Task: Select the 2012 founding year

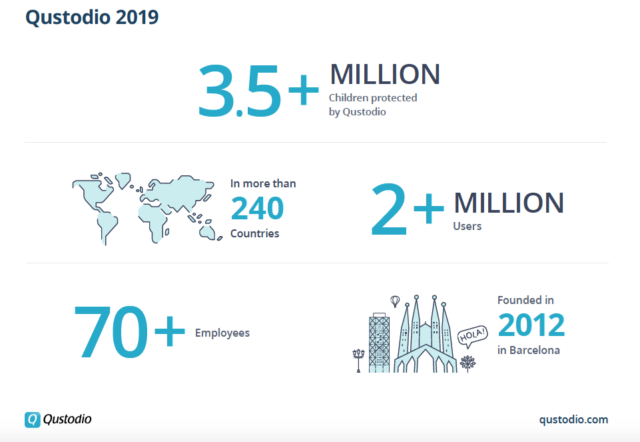Action: pos(531,325)
